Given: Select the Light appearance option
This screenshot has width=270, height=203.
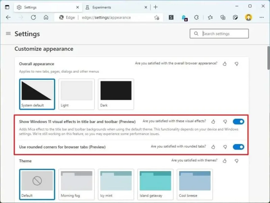Looking at the screenshot, I should coord(77,94).
